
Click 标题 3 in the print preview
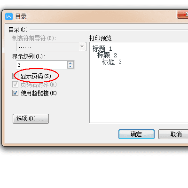[x=112, y=62]
